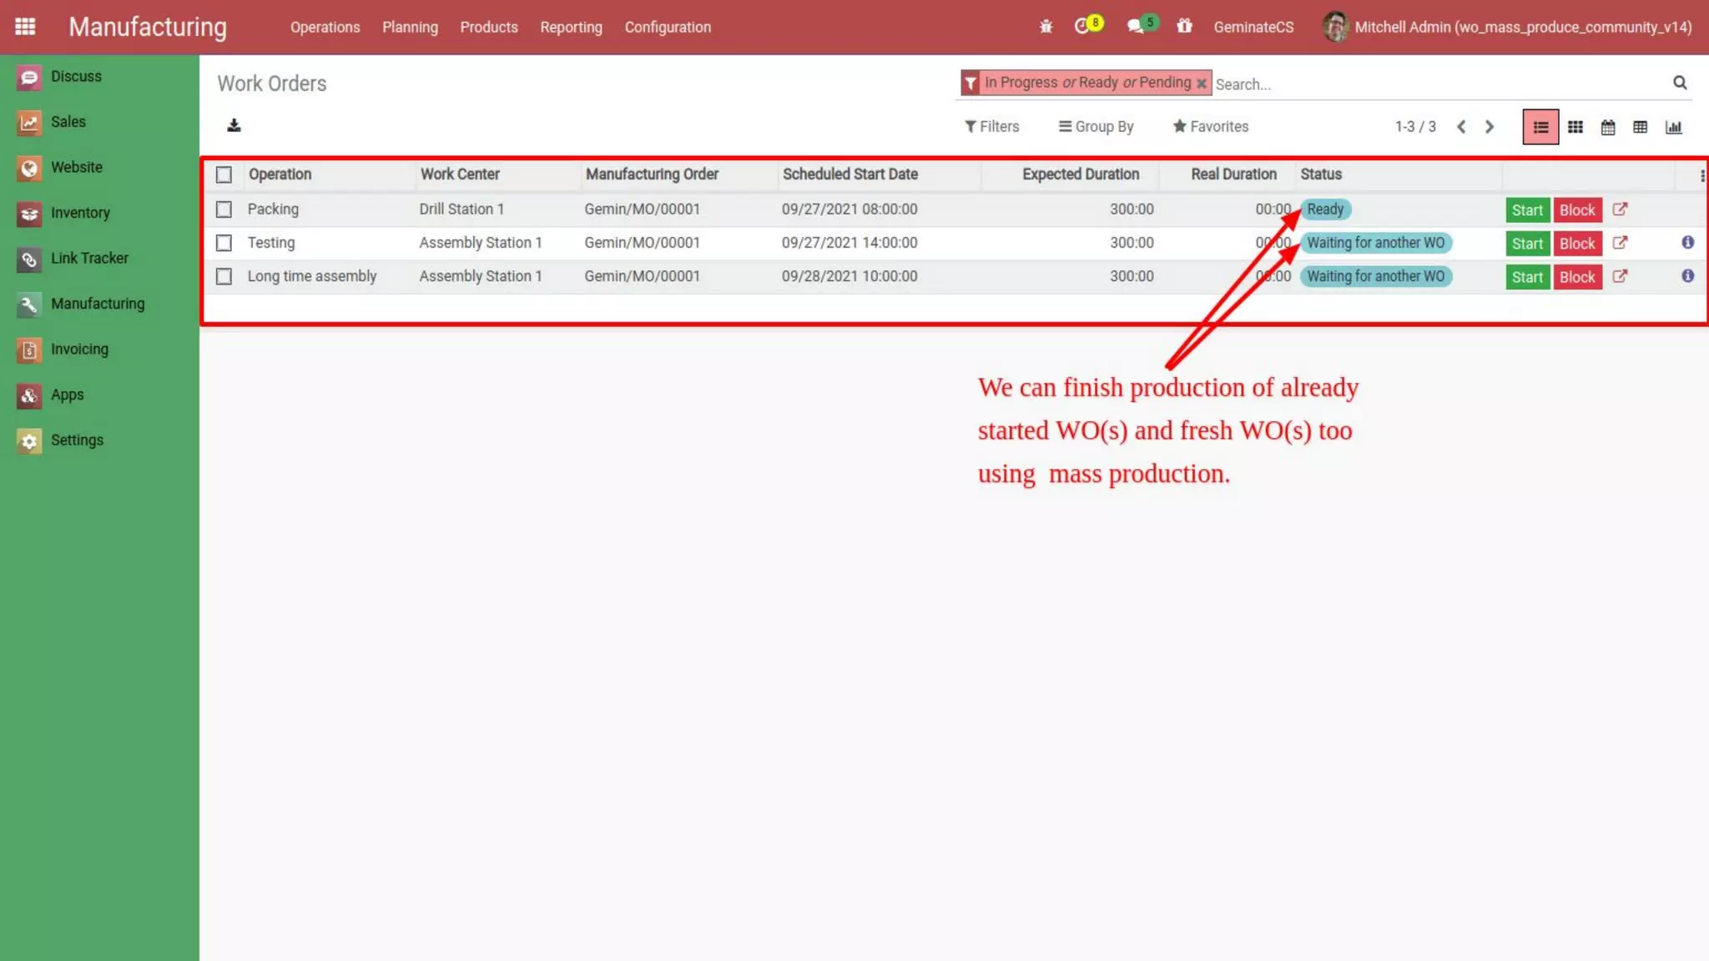Screen dimensions: 1709x961
Task: Open the Reporting menu
Action: 571,27
